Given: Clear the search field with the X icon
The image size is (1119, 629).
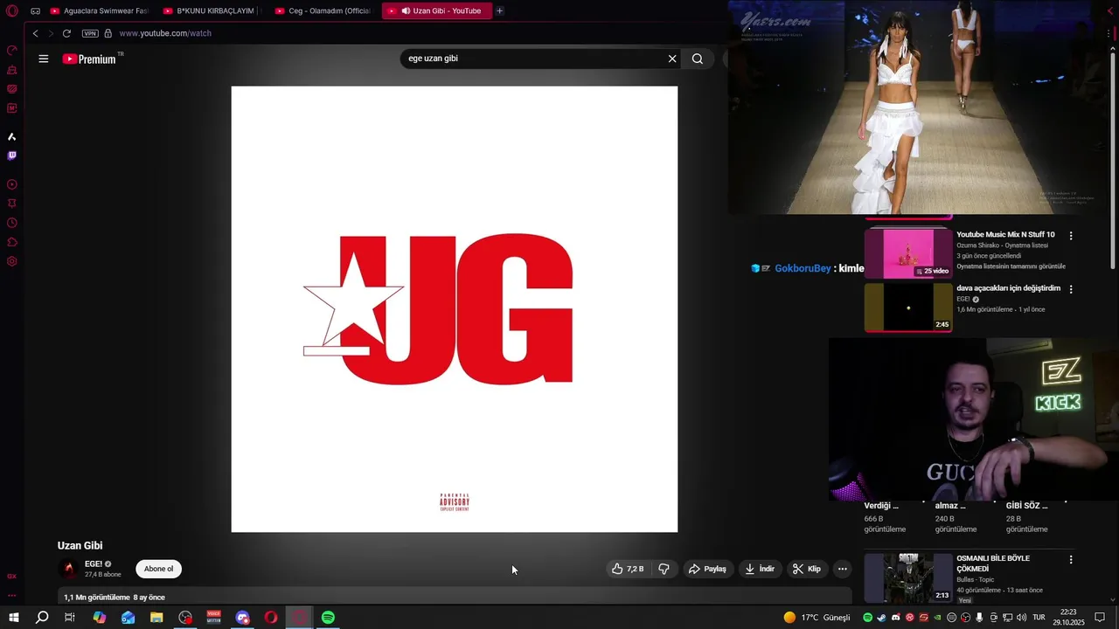Looking at the screenshot, I should tap(672, 59).
